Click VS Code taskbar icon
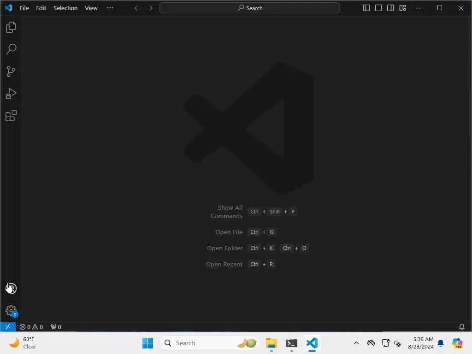 312,343
